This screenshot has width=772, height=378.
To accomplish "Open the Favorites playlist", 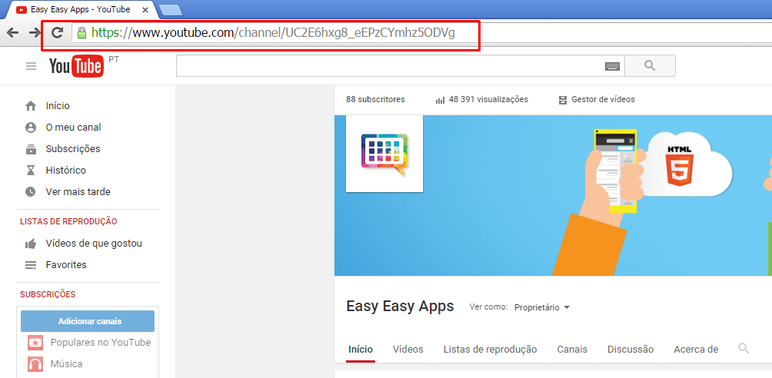I will click(x=66, y=265).
